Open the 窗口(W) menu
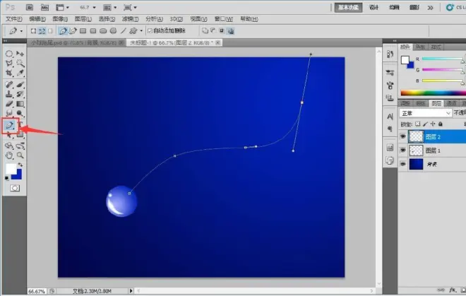The width and height of the screenshot is (466, 296). 224,19
